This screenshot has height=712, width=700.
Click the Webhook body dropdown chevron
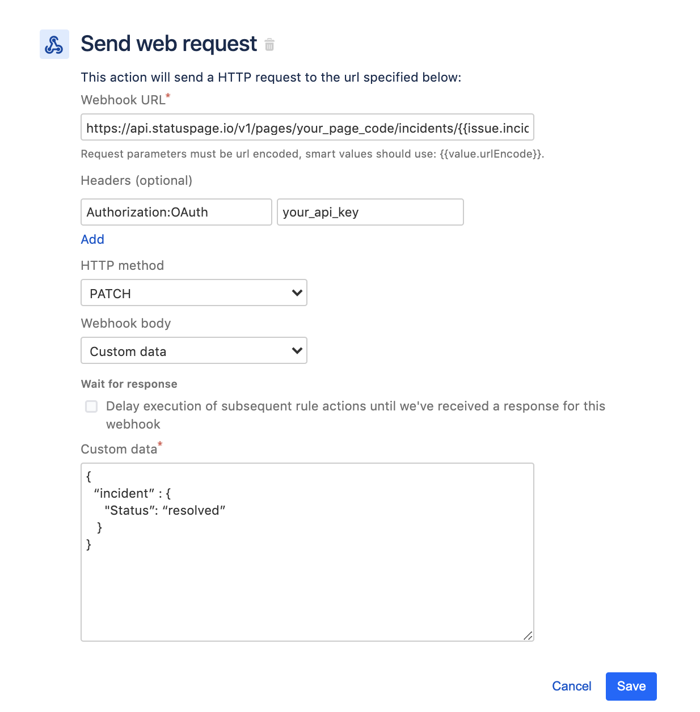tap(296, 350)
